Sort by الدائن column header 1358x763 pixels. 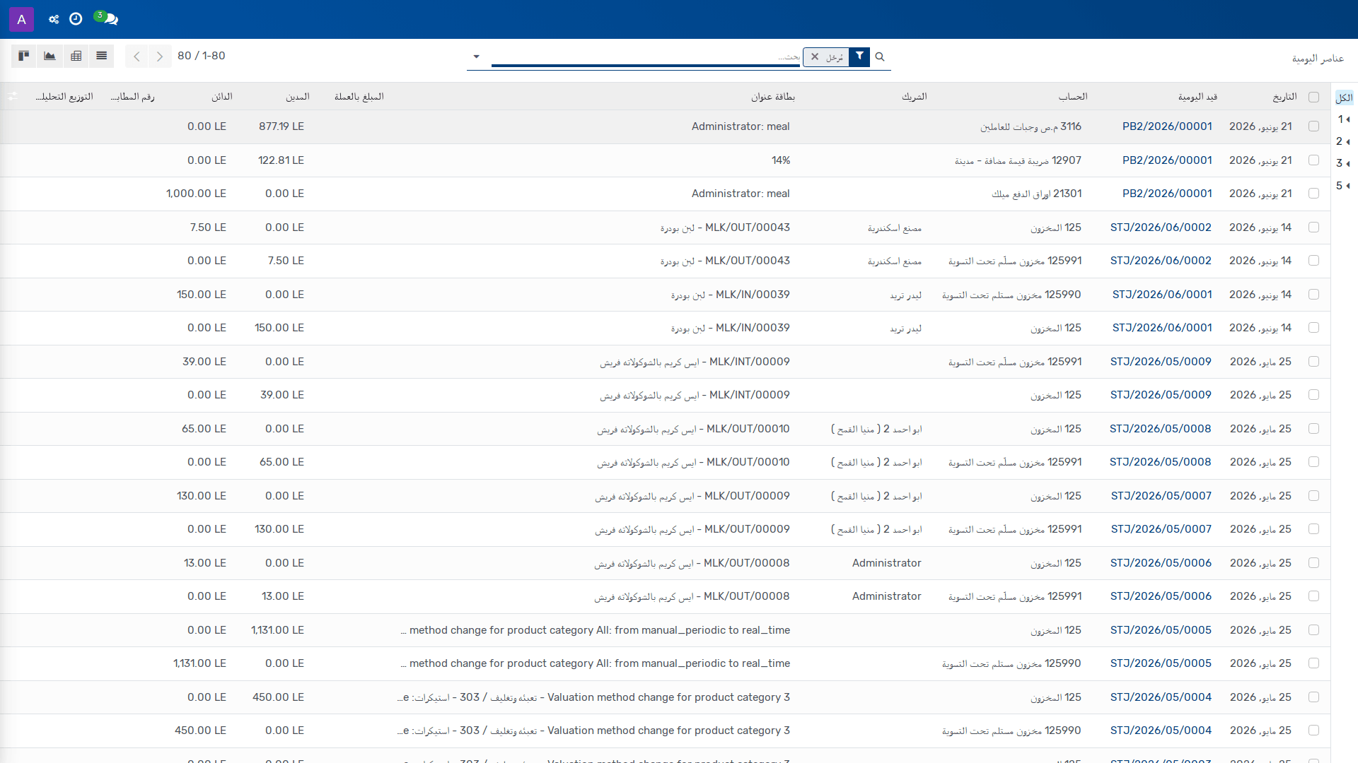[x=222, y=97]
